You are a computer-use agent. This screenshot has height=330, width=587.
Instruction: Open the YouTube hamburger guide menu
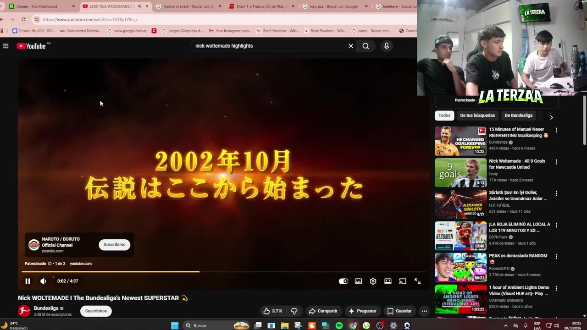(6, 46)
